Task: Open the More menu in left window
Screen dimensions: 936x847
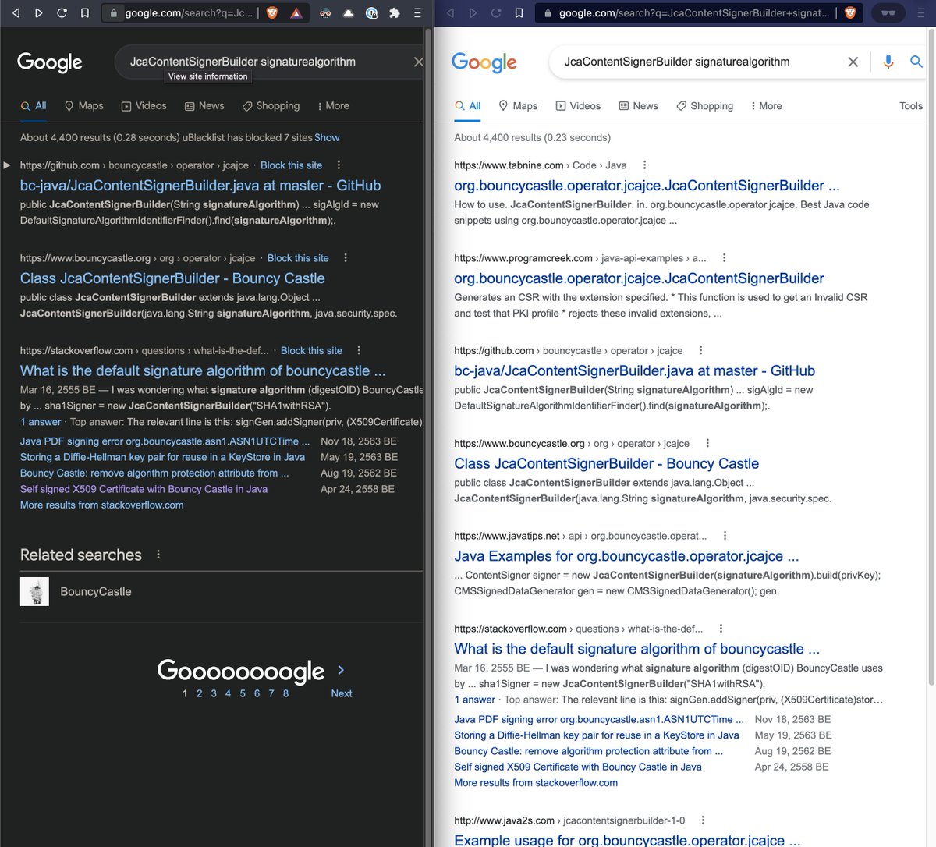Action: pos(333,106)
